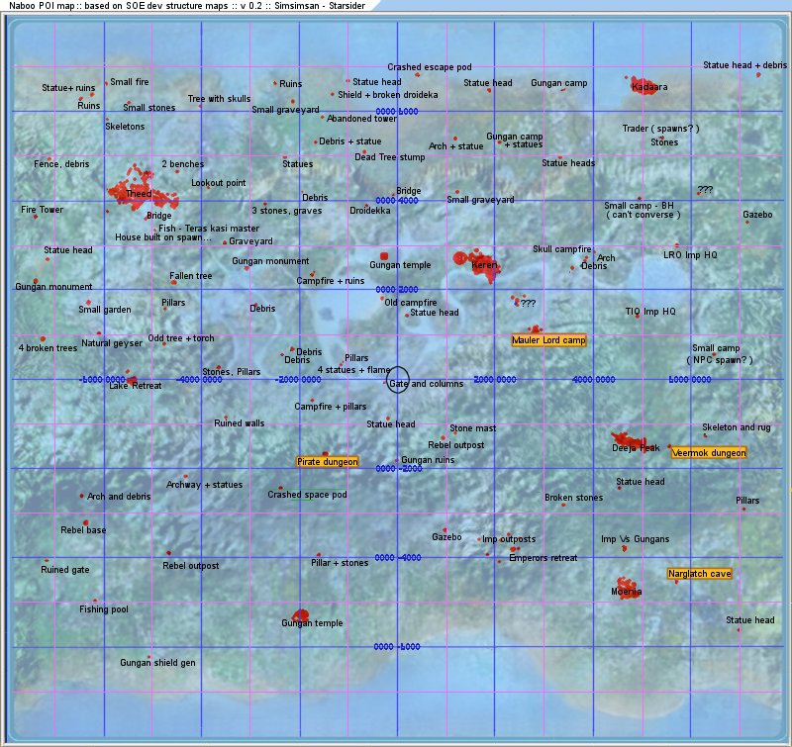This screenshot has height=747, width=792.
Task: Click the Fallen tree label
Action: (x=190, y=276)
